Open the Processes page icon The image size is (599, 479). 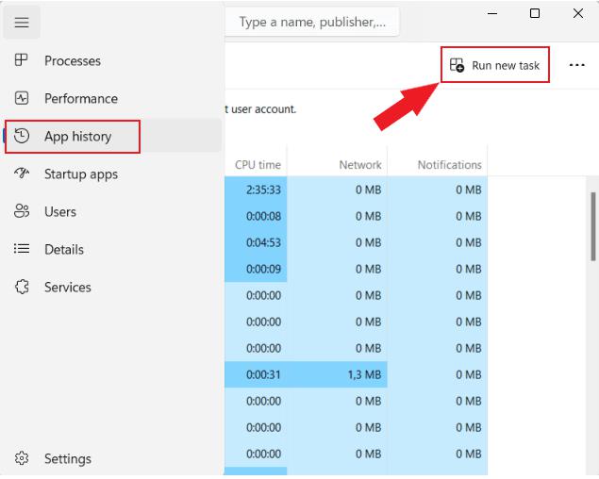pyautogui.click(x=21, y=60)
